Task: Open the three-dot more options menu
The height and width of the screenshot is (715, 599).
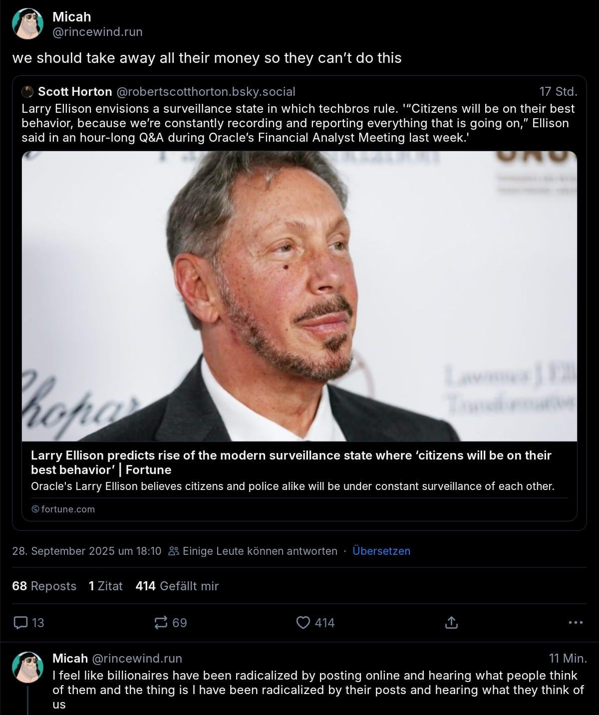Action: pyautogui.click(x=576, y=622)
